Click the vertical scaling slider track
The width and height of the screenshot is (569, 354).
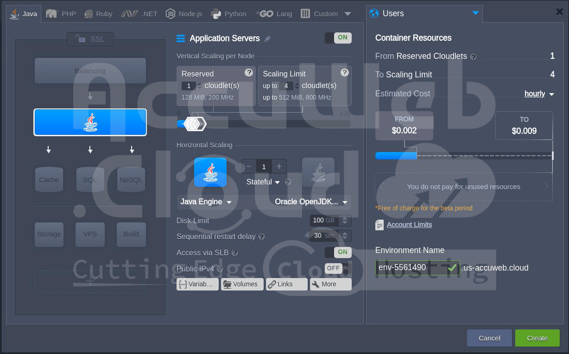pos(264,124)
